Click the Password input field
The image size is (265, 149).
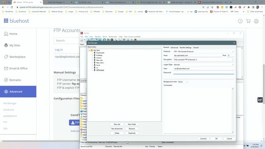click(204, 73)
